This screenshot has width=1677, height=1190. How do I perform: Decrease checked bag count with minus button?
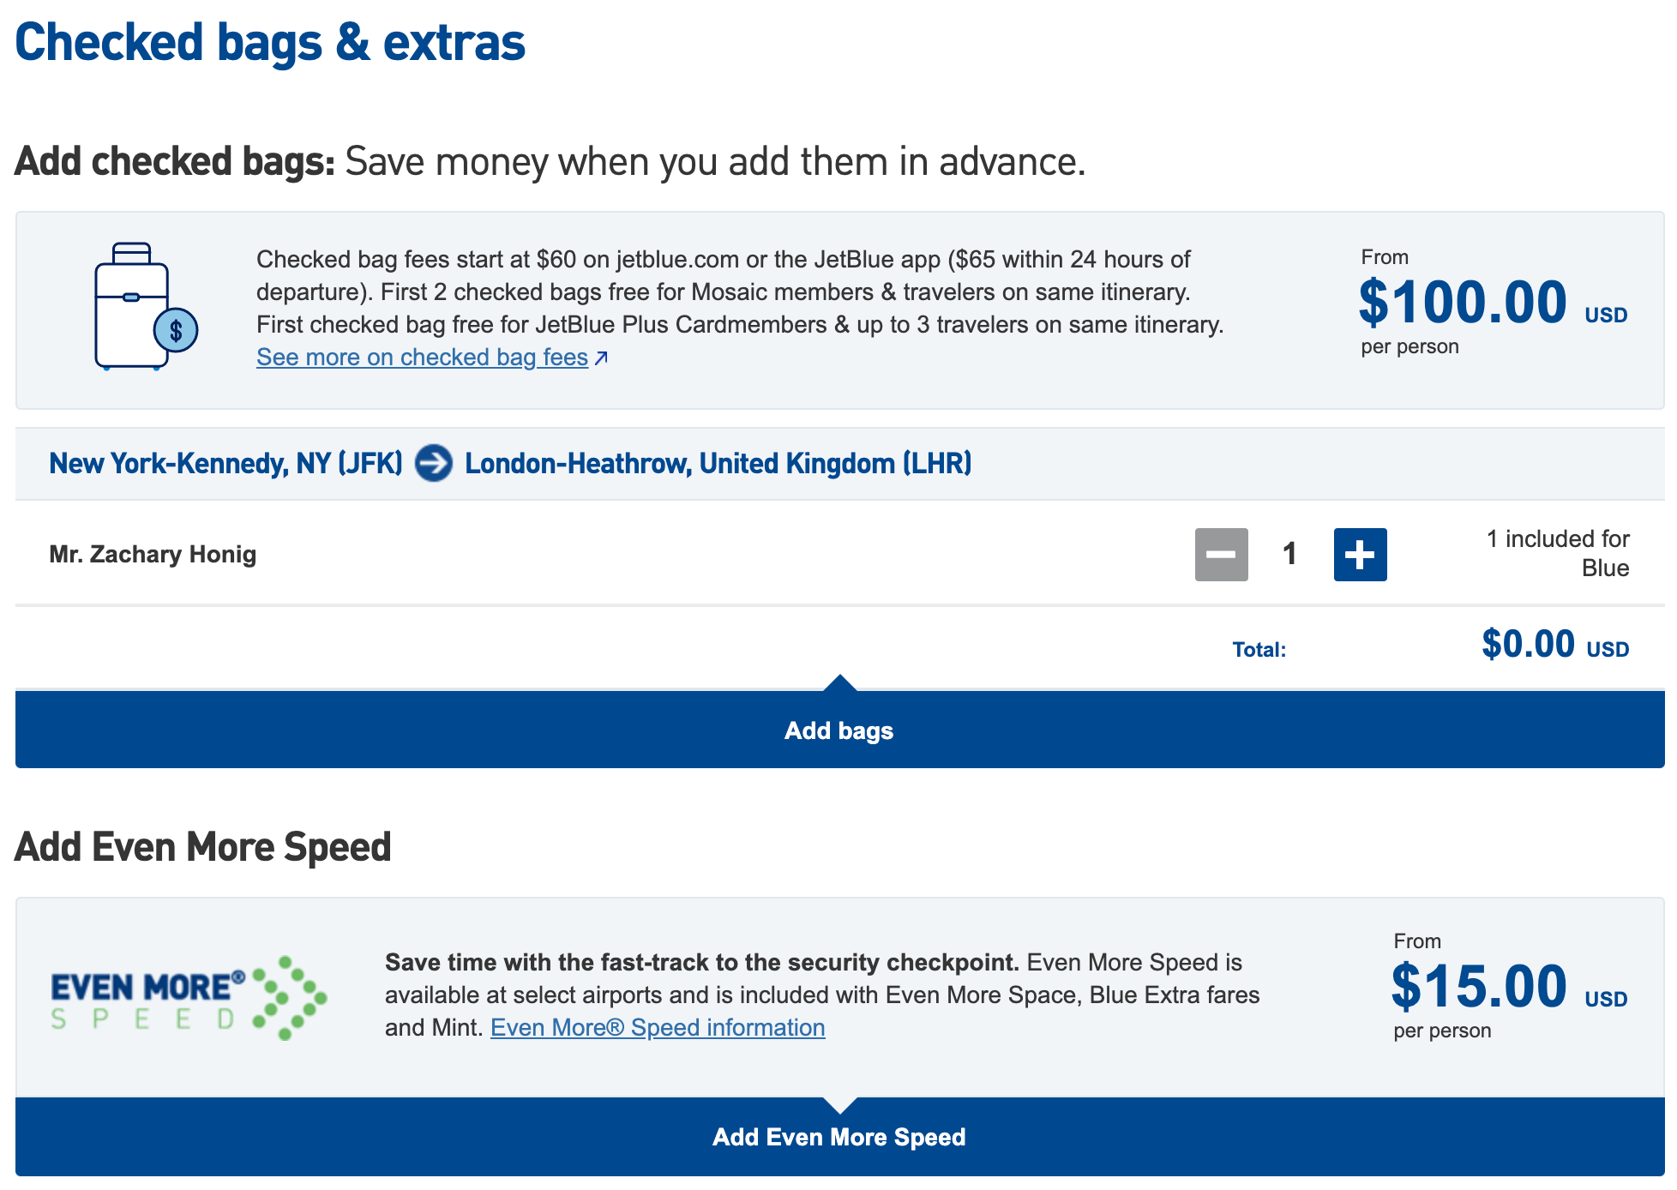coord(1221,555)
